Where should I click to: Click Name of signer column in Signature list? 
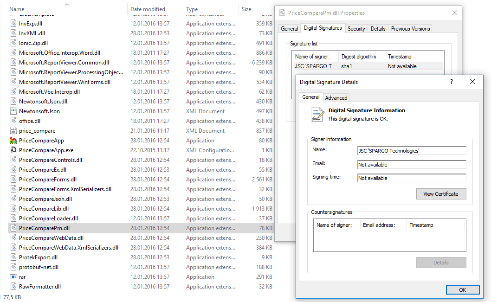click(315, 57)
